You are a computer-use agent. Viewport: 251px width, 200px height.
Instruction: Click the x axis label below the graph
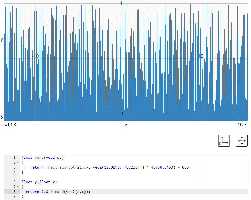pos(126,125)
